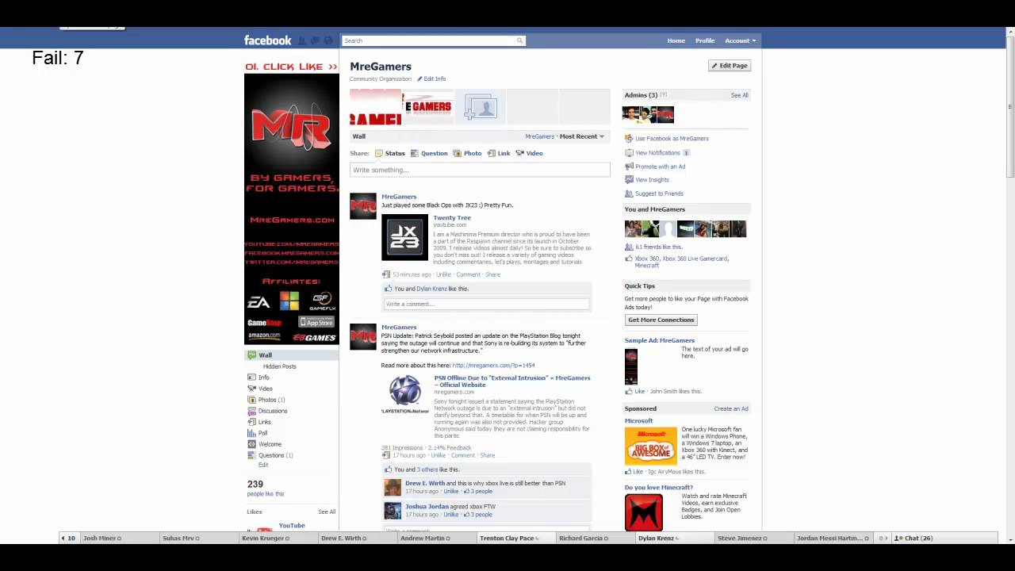Open the Dylan Krenz chat tab
Screen dimensions: 1015x571
click(674, 538)
